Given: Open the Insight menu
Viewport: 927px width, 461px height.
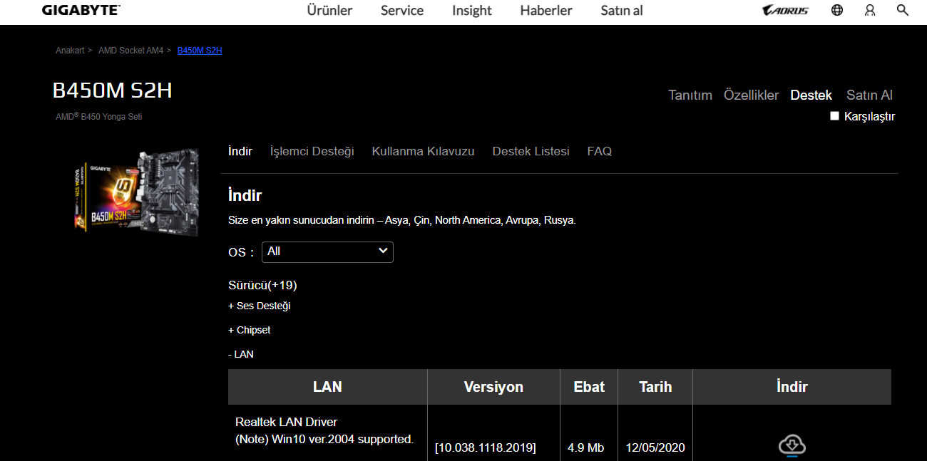Looking at the screenshot, I should [472, 10].
